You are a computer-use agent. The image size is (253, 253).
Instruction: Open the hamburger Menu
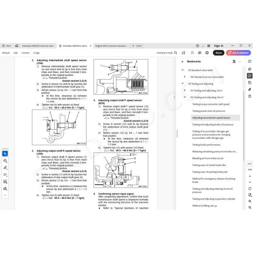tap(7, 46)
